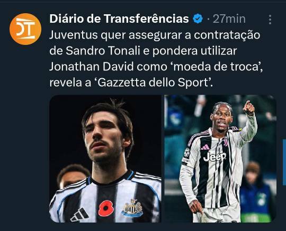Viewport: 286px width, 231px height.
Task: Click the word 'Juventus' starting the tweet
Action: point(74,35)
